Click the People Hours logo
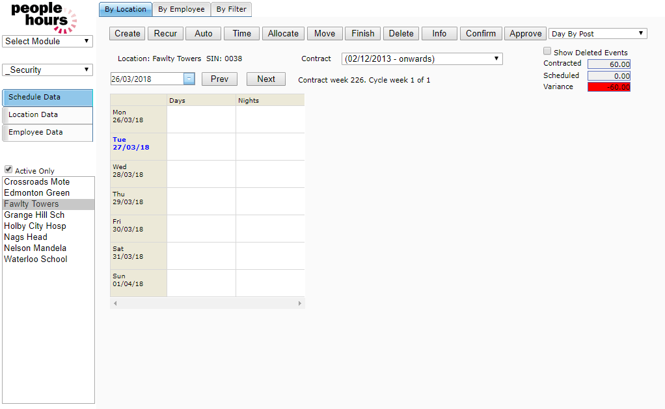 44,17
